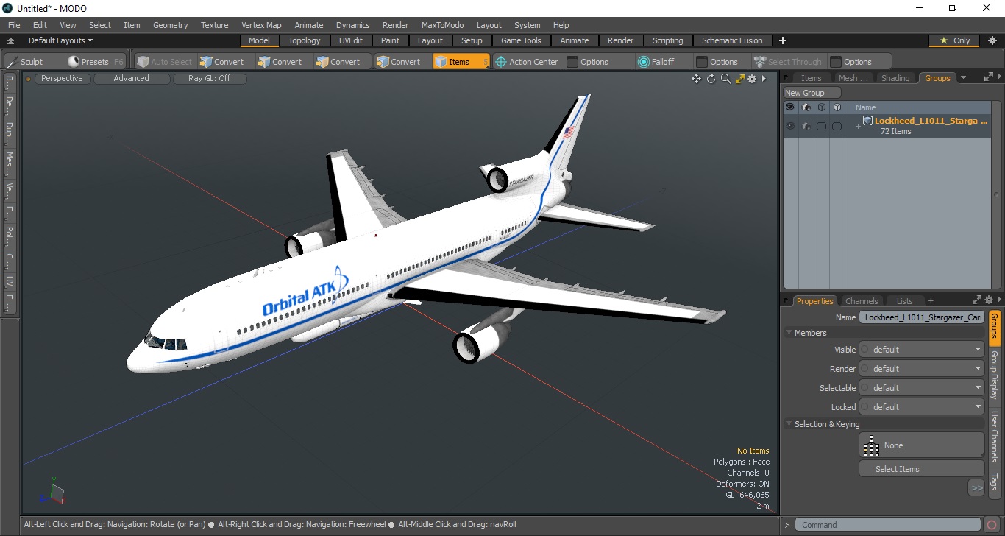
Task: Expand Lockheed_L1011 group with plus
Action: [857, 127]
